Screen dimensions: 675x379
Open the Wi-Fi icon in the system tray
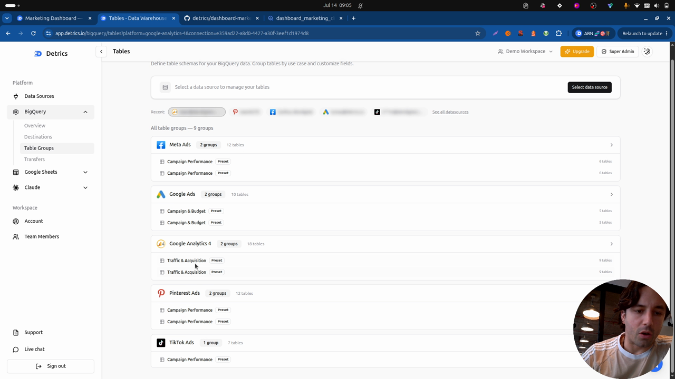[x=637, y=5]
